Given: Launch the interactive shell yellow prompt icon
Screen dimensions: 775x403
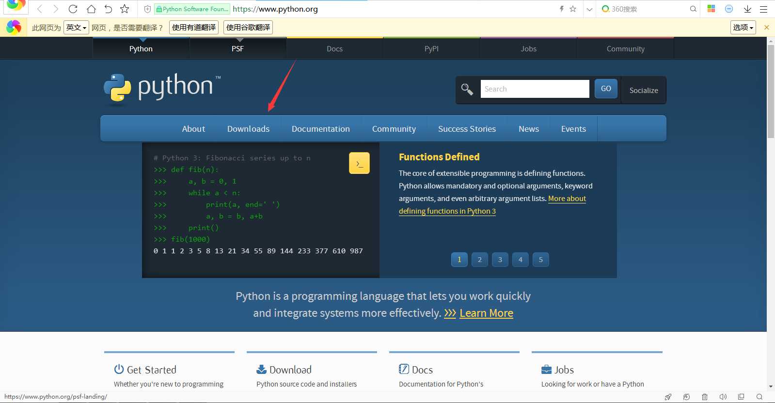Looking at the screenshot, I should pyautogui.click(x=359, y=163).
